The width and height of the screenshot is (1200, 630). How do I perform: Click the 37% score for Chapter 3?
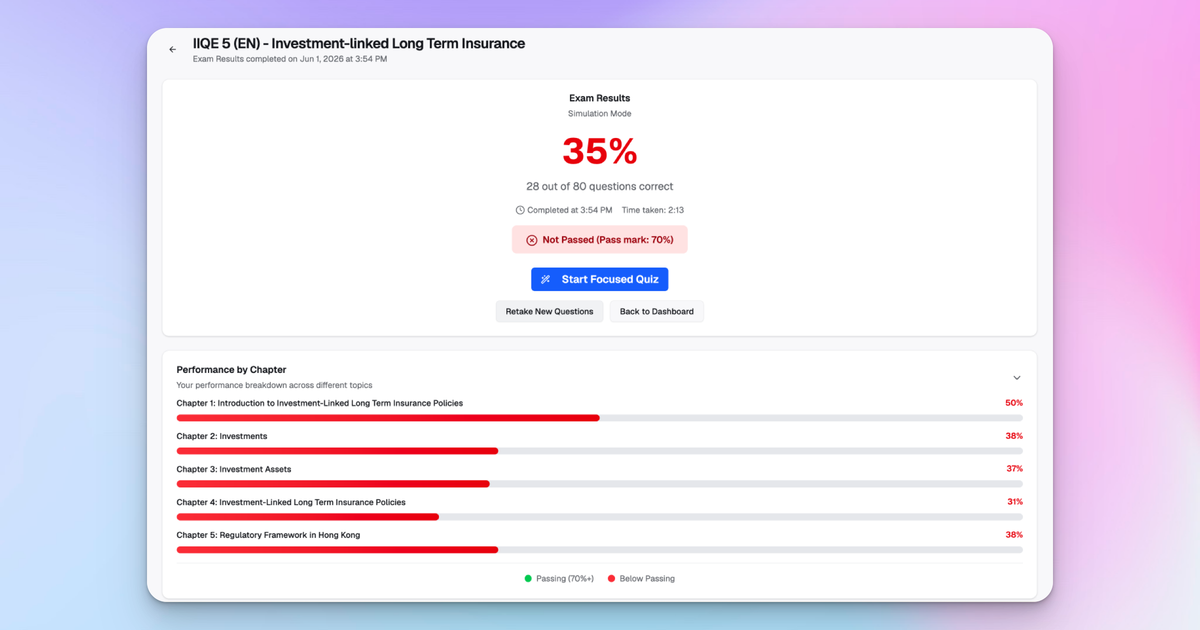(1014, 468)
